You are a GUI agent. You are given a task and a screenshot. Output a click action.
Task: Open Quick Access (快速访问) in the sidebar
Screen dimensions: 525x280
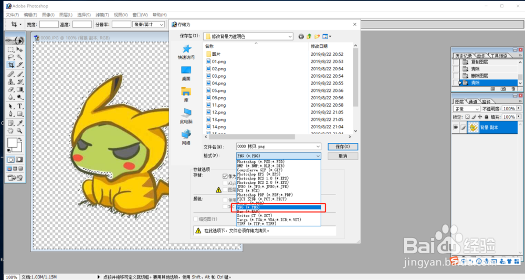tap(186, 52)
